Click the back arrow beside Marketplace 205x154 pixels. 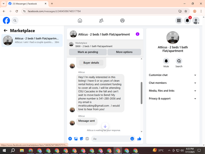(x=5, y=30)
